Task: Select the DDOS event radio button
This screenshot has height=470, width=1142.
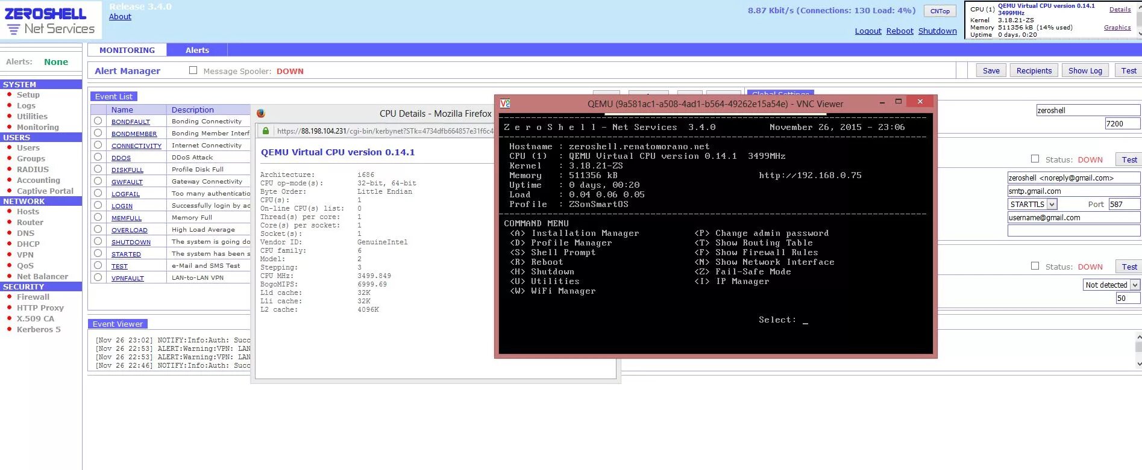Action: pyautogui.click(x=98, y=157)
